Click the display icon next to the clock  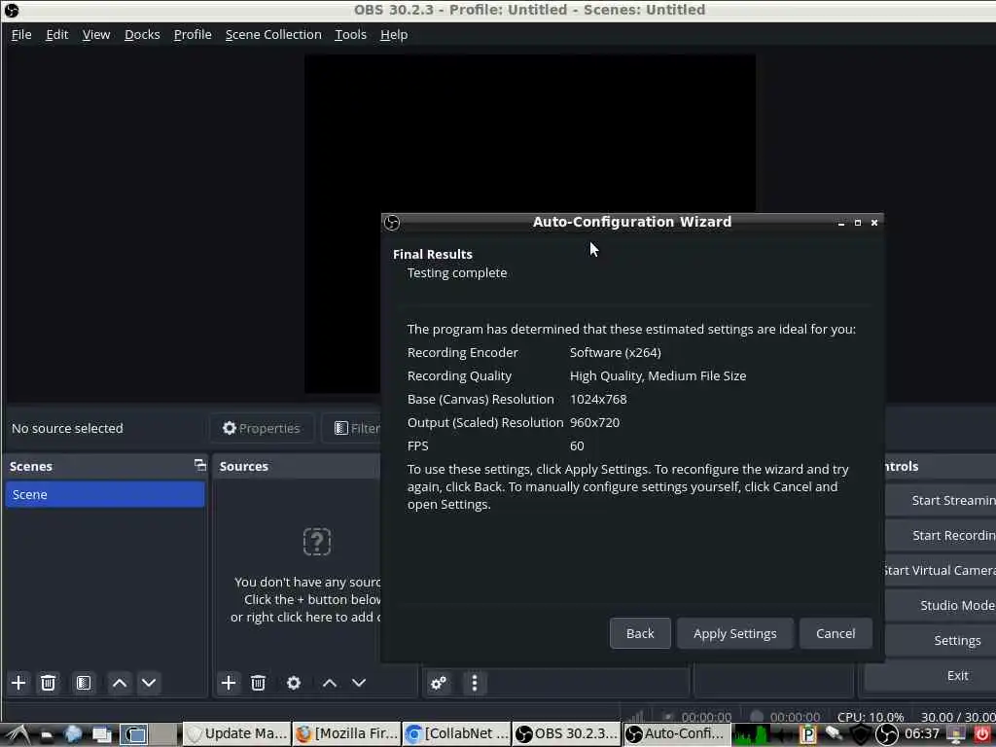tap(956, 734)
